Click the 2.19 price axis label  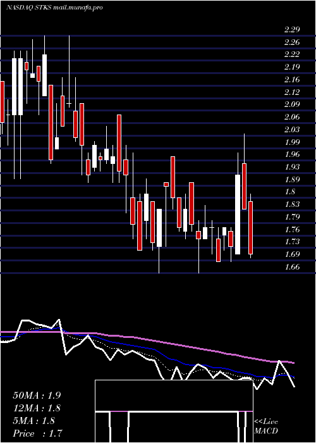292,67
